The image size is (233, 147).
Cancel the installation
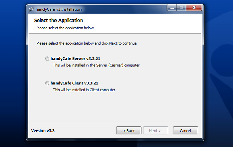[x=185, y=131]
